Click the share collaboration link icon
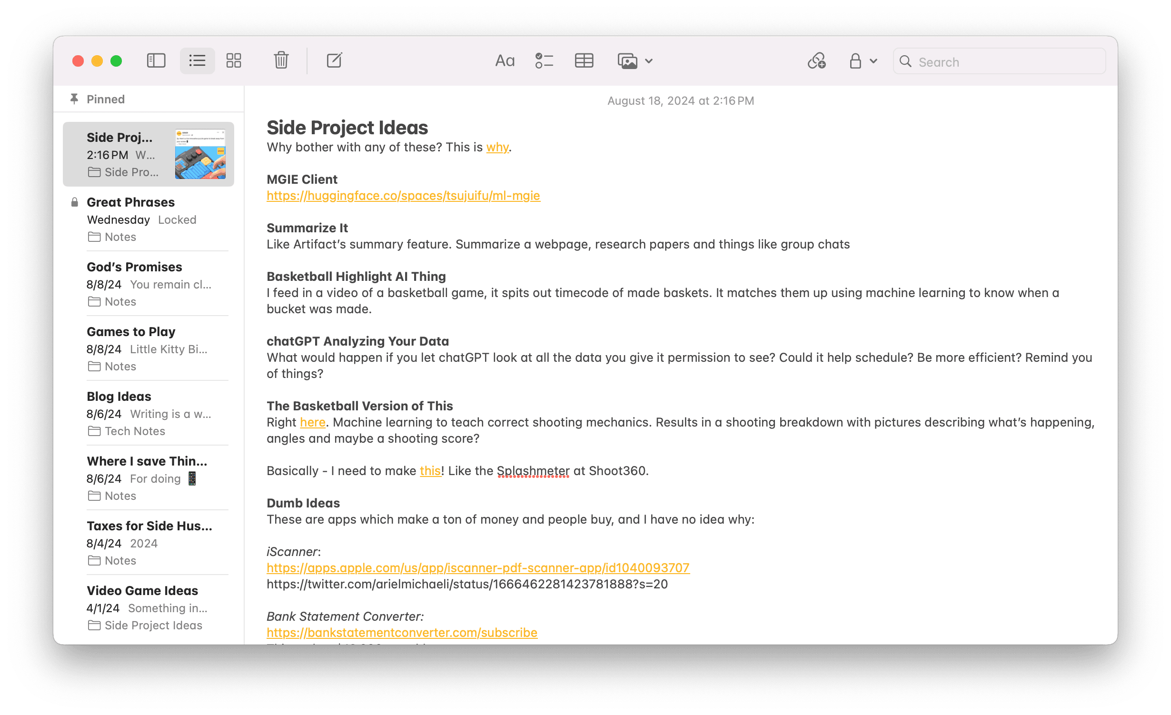The height and width of the screenshot is (715, 1171). [817, 61]
